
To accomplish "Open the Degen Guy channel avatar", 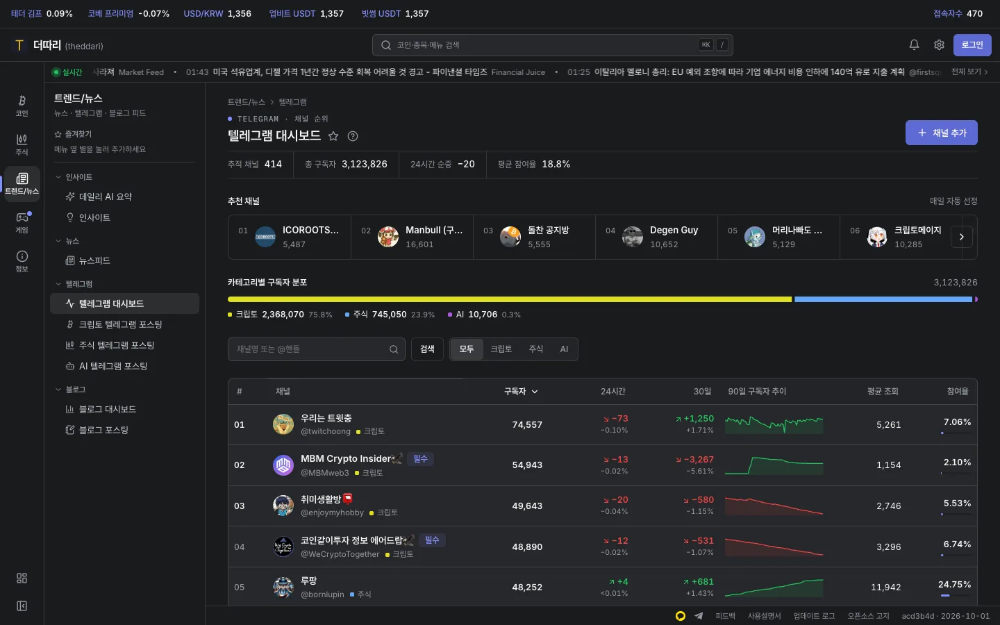I will point(633,237).
